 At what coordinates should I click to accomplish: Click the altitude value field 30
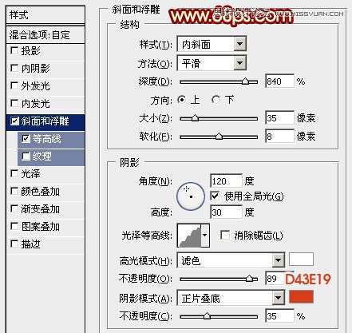coord(226,212)
